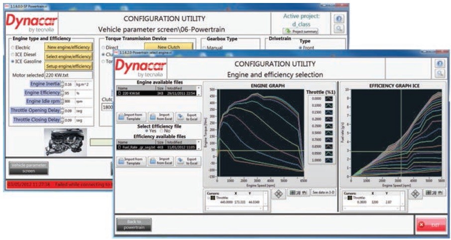The width and height of the screenshot is (451, 240).
Task: Click the 1.0000 throttle plot legend icon
Action: click(x=329, y=160)
